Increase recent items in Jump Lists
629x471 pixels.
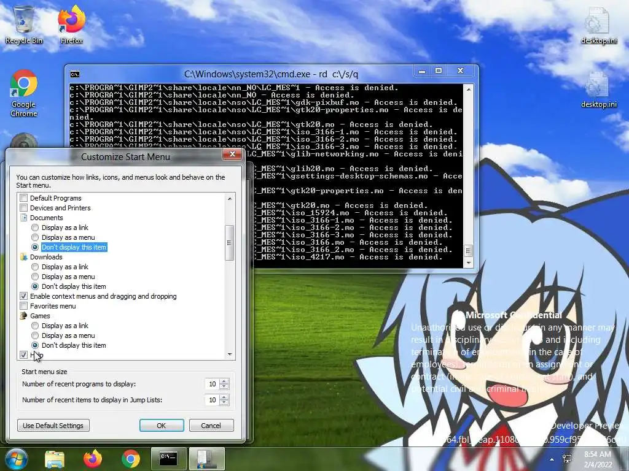(x=225, y=397)
